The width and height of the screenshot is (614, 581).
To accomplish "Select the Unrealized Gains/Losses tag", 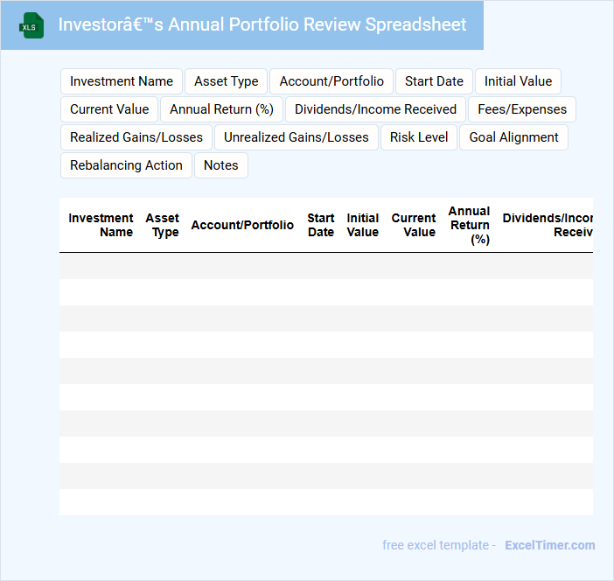I will pyautogui.click(x=297, y=137).
